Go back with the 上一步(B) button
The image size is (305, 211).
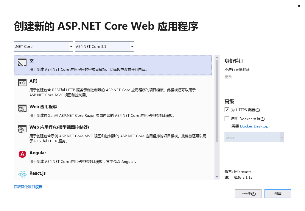[248, 193]
